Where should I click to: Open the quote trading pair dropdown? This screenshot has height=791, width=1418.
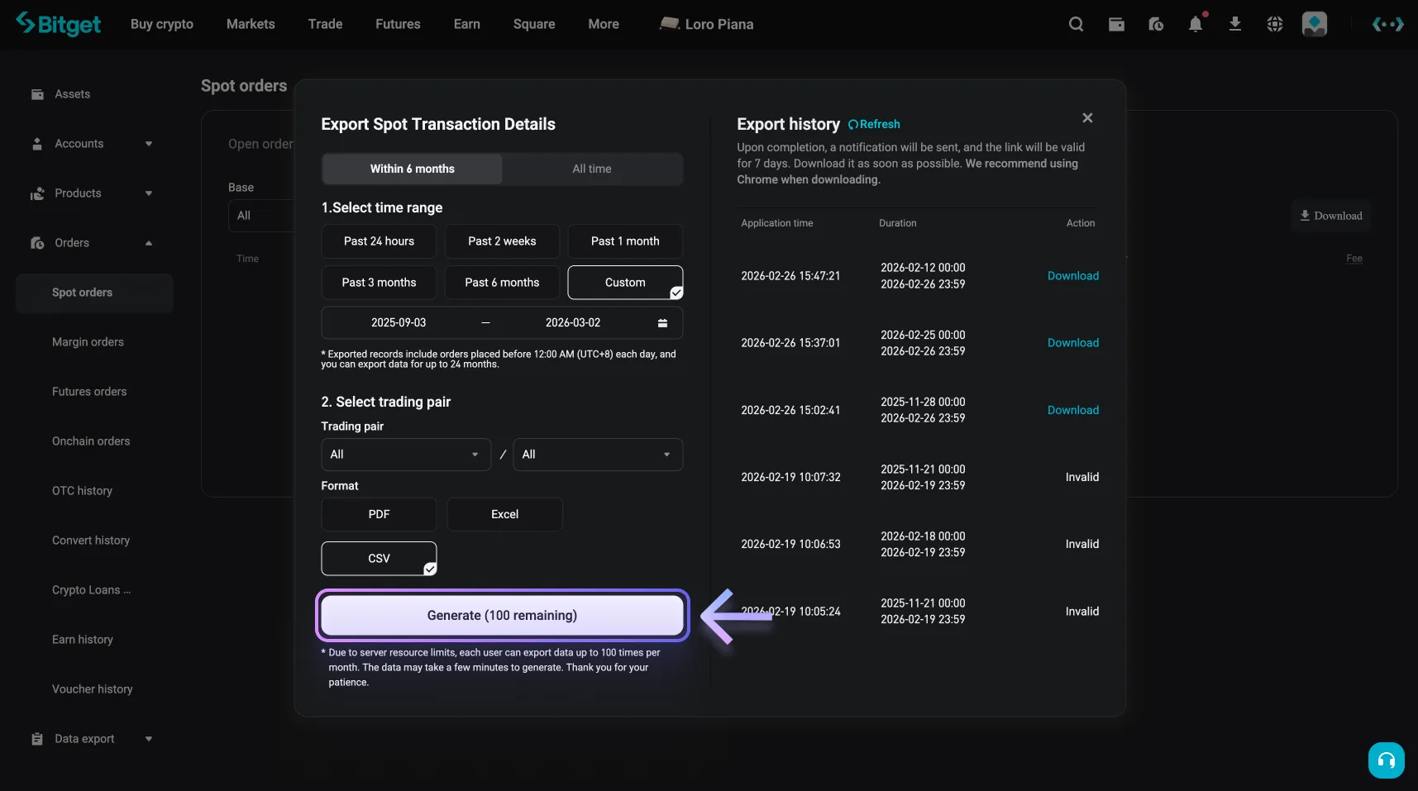[597, 455]
